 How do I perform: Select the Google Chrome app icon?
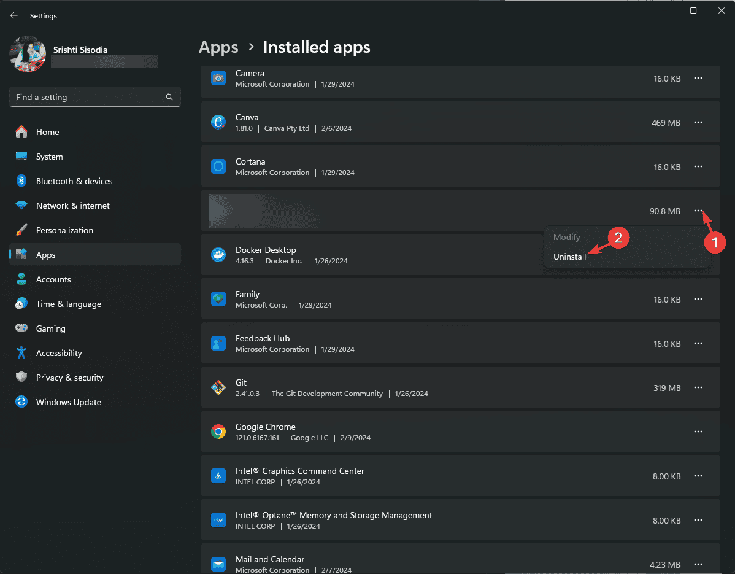point(218,432)
